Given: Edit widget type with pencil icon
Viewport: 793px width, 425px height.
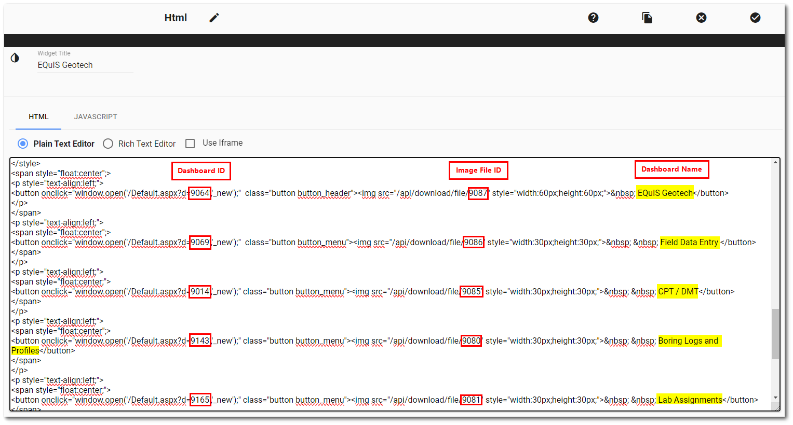Looking at the screenshot, I should pyautogui.click(x=214, y=18).
